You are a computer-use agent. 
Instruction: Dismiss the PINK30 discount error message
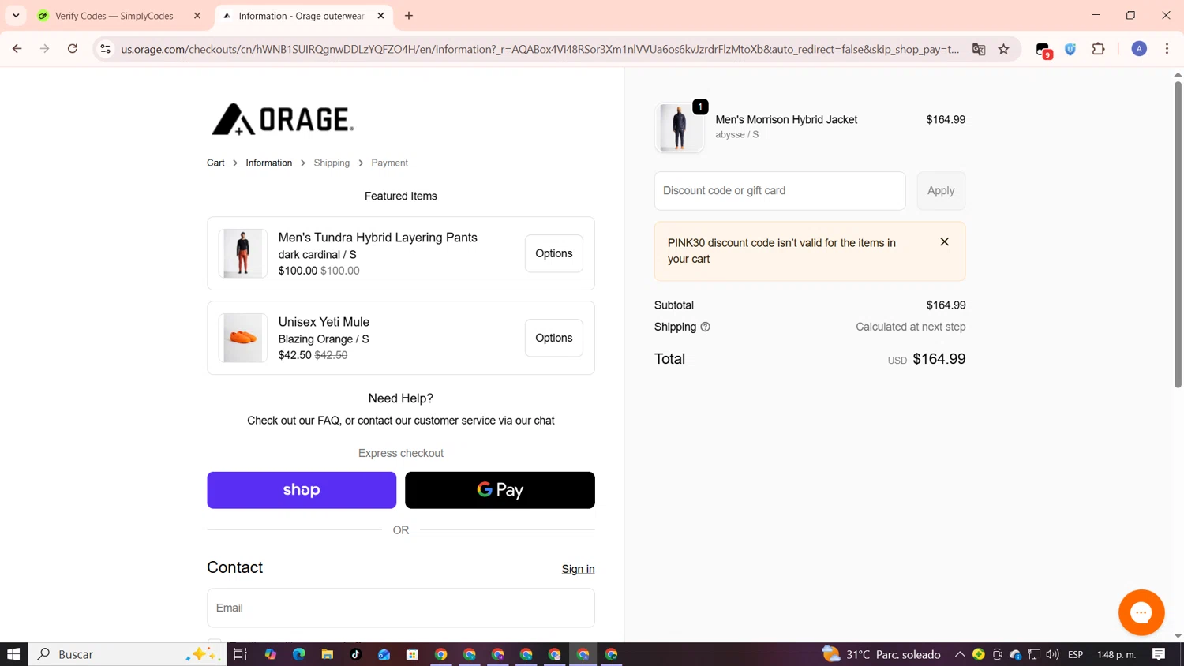click(944, 242)
